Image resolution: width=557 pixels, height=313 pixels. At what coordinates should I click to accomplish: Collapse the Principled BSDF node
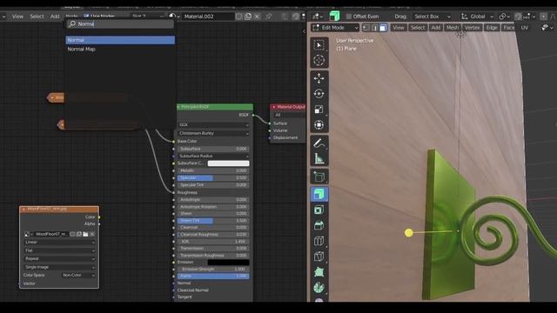click(x=178, y=107)
